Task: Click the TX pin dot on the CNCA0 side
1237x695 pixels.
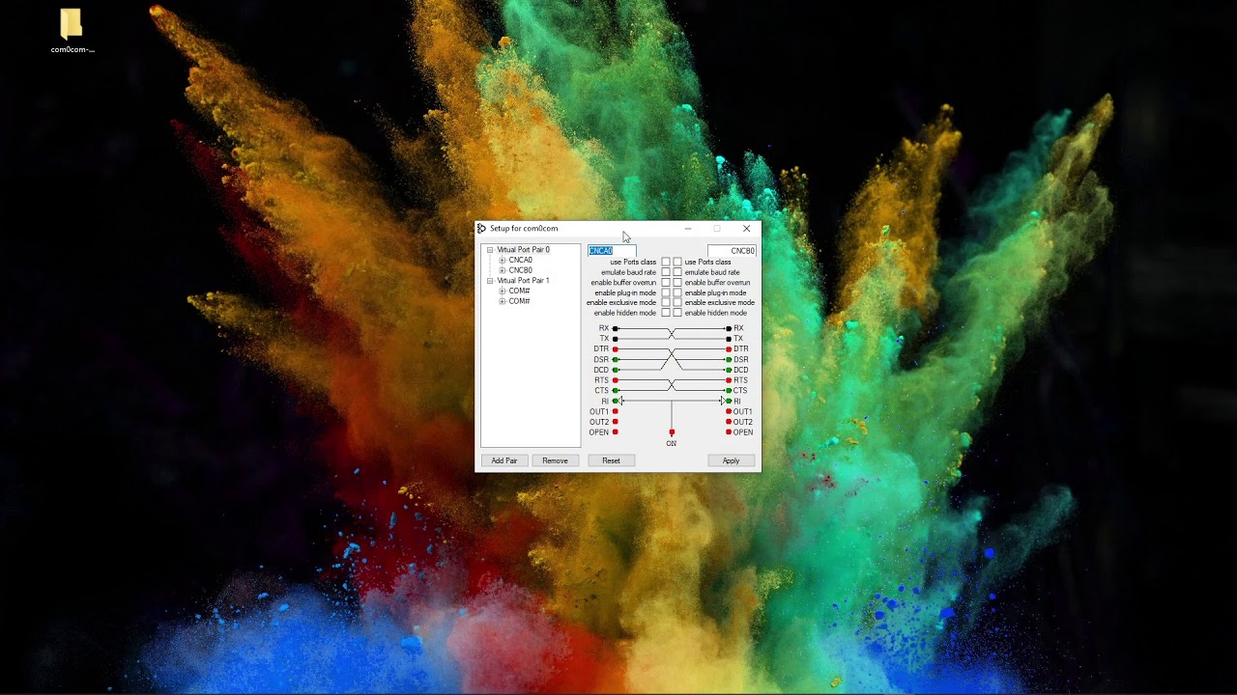Action: click(x=615, y=339)
